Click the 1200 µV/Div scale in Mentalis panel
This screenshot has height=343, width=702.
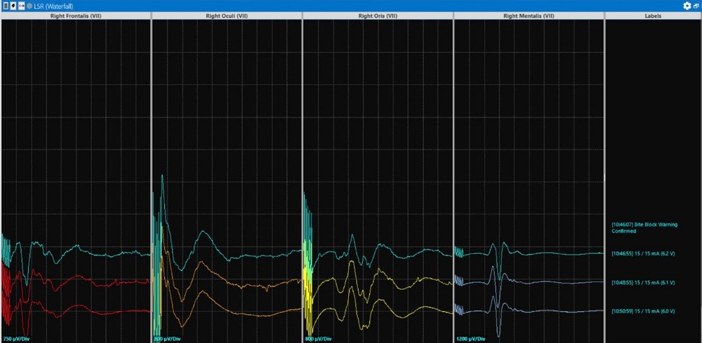tap(471, 338)
